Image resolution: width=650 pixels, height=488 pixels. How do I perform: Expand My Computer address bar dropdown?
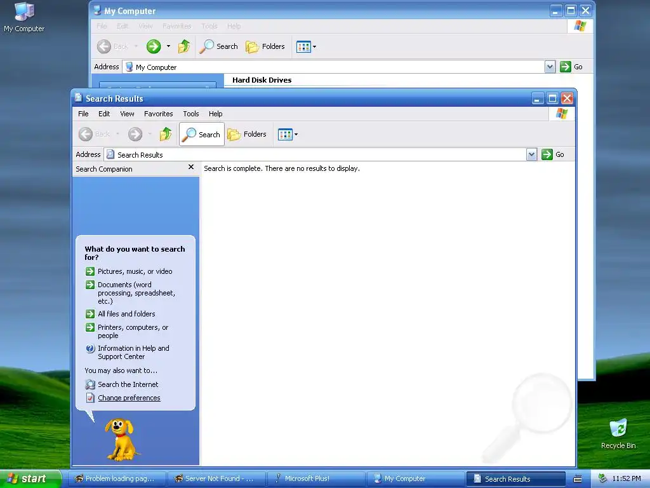click(550, 67)
